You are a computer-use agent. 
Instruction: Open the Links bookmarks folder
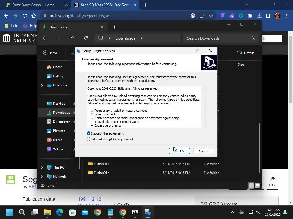point(11,25)
